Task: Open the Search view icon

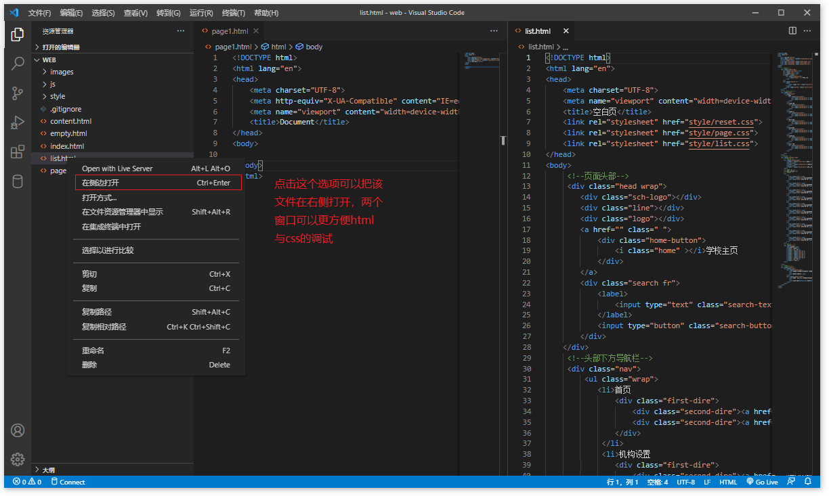Action: coord(18,64)
